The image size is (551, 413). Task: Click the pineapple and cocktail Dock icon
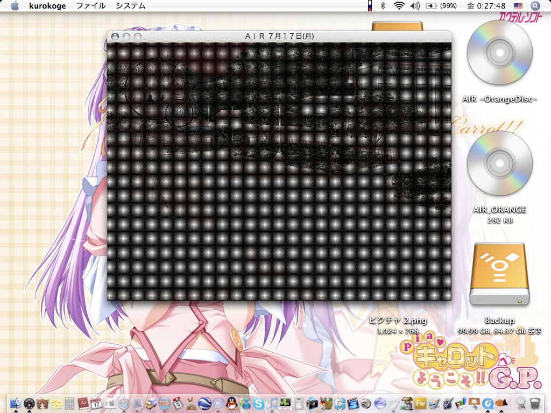pyautogui.click(x=326, y=403)
